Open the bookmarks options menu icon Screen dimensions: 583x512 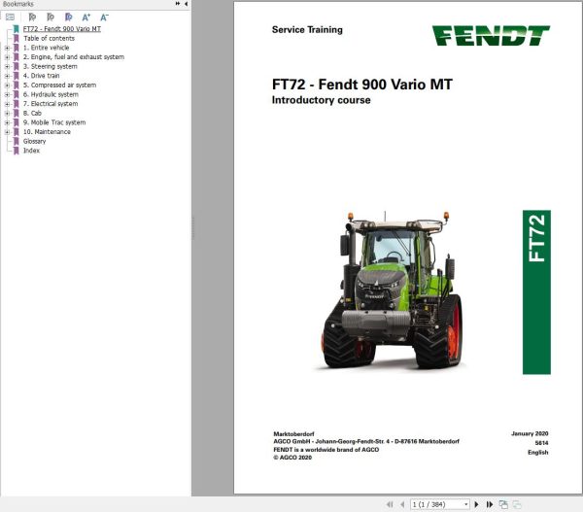pyautogui.click(x=10, y=17)
